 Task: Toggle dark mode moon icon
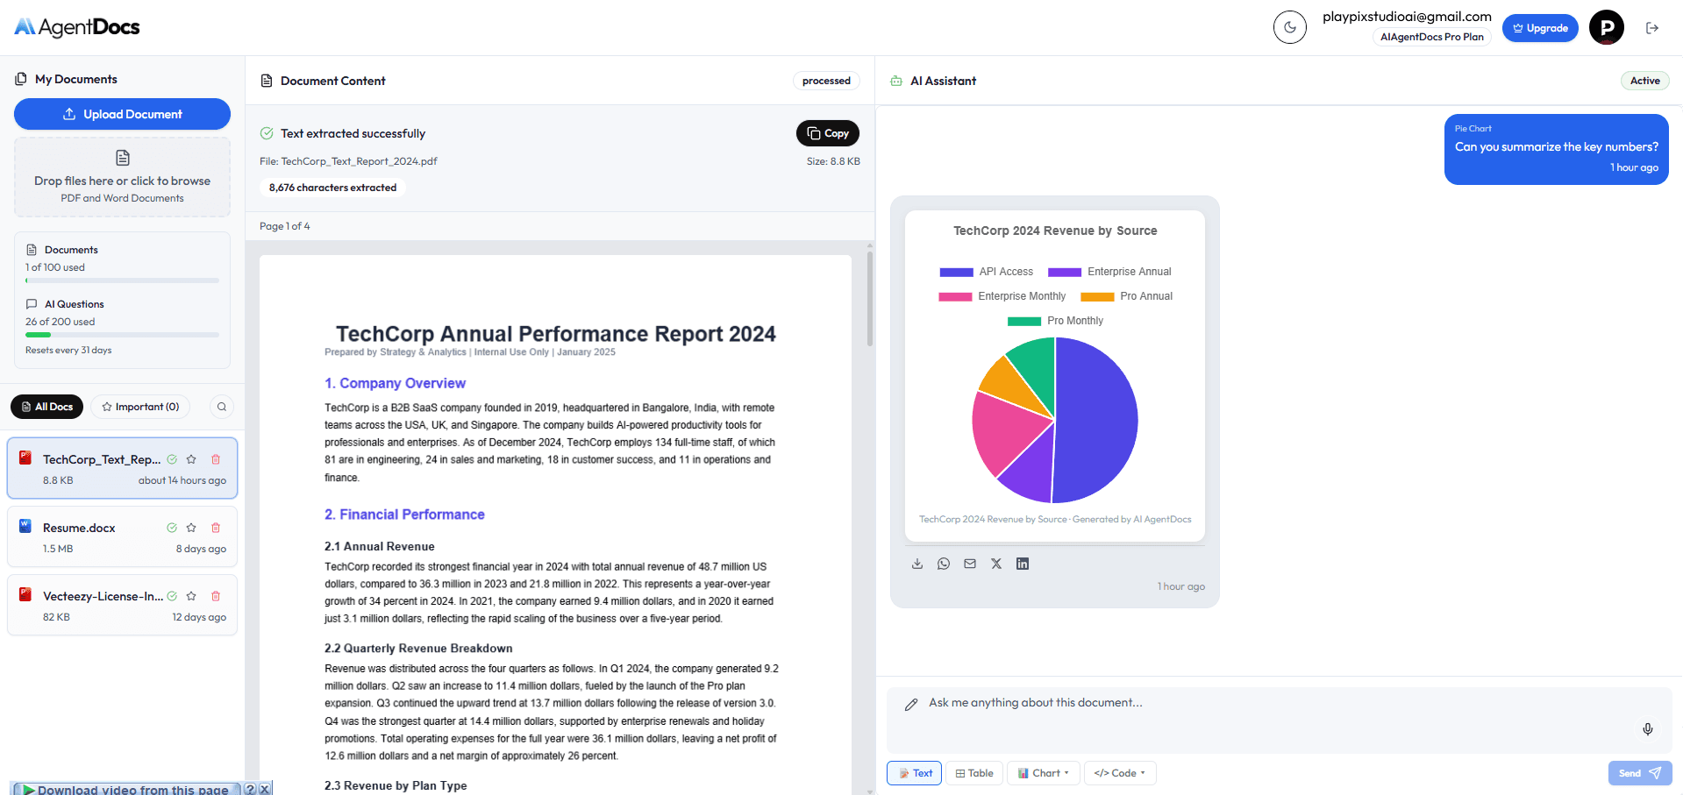click(1289, 27)
